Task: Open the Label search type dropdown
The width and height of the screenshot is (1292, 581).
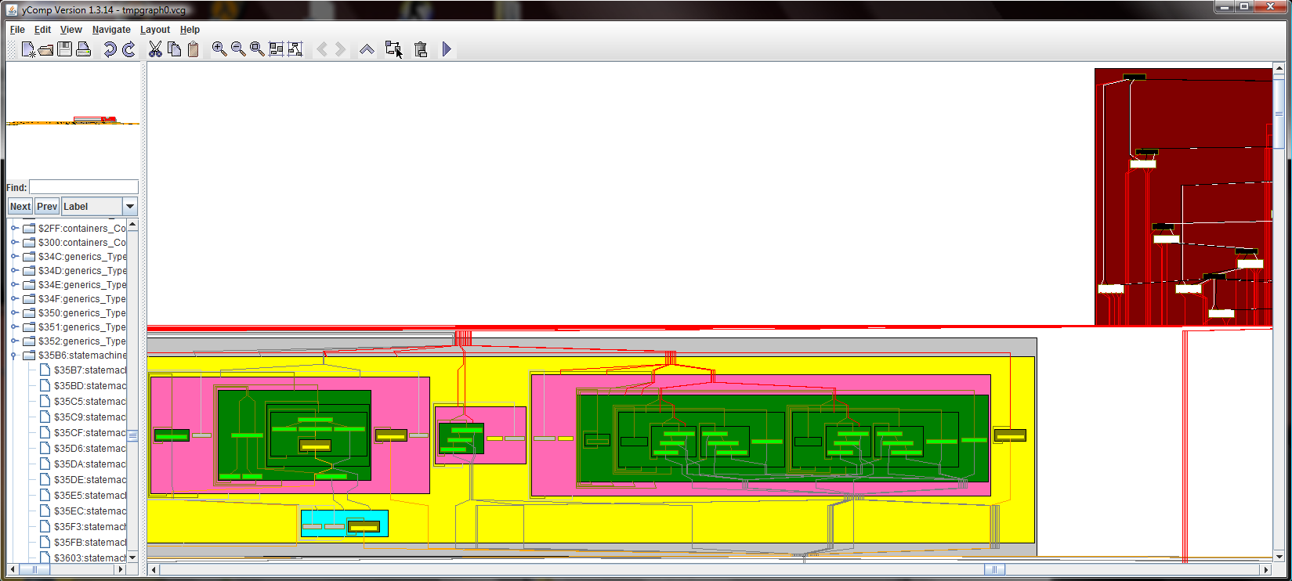Action: pos(130,207)
